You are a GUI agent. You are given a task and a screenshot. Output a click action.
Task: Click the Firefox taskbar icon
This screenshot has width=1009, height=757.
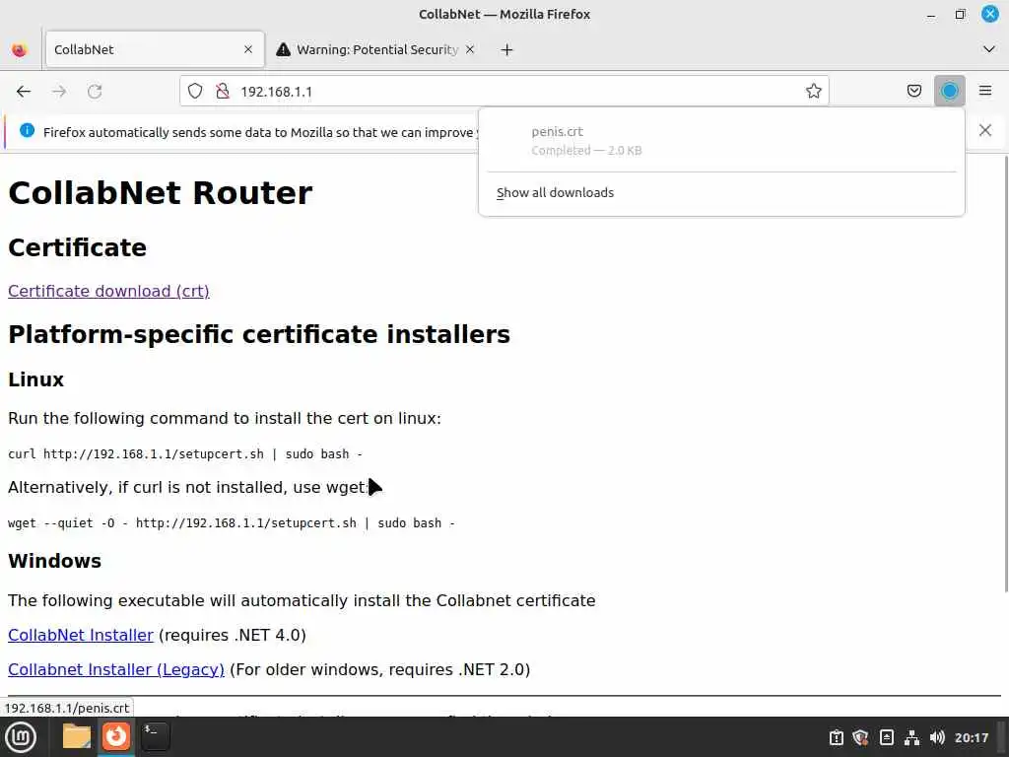pyautogui.click(x=116, y=736)
